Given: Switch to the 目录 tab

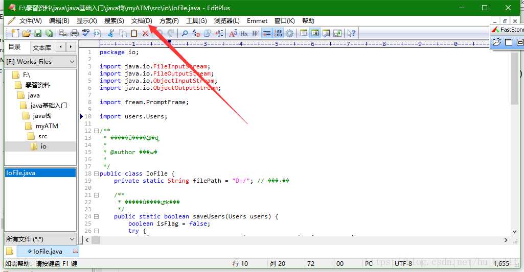Looking at the screenshot, I should coord(15,47).
